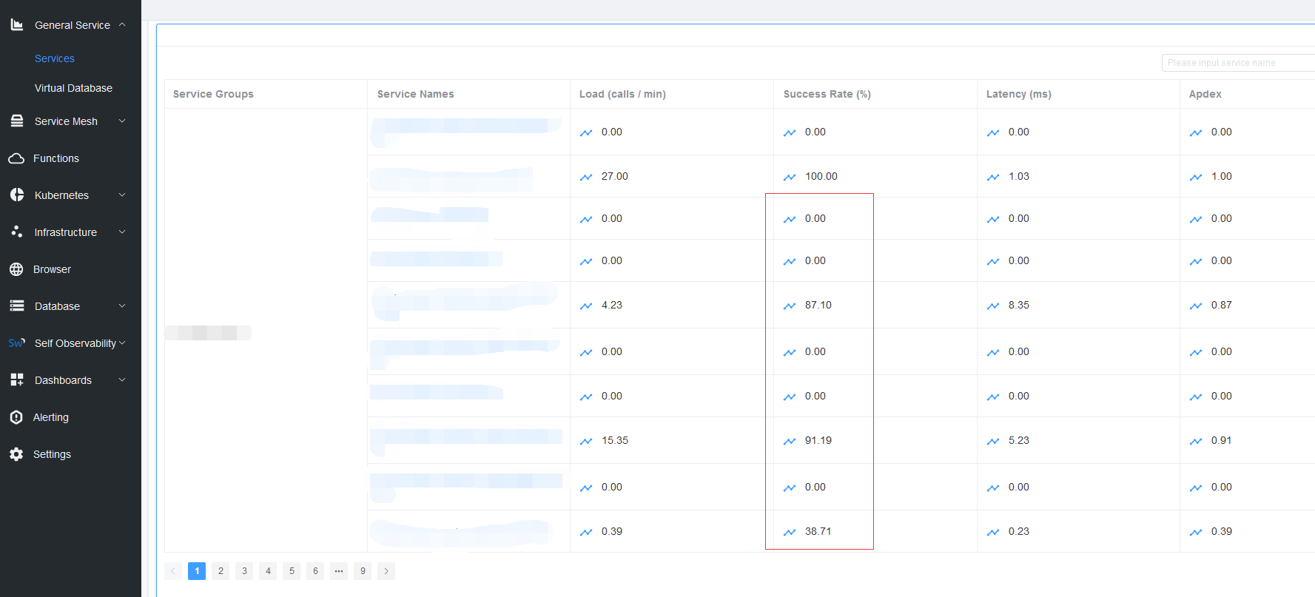Open the Virtual Database submenu item
Image resolution: width=1315 pixels, height=597 pixels.
click(73, 88)
